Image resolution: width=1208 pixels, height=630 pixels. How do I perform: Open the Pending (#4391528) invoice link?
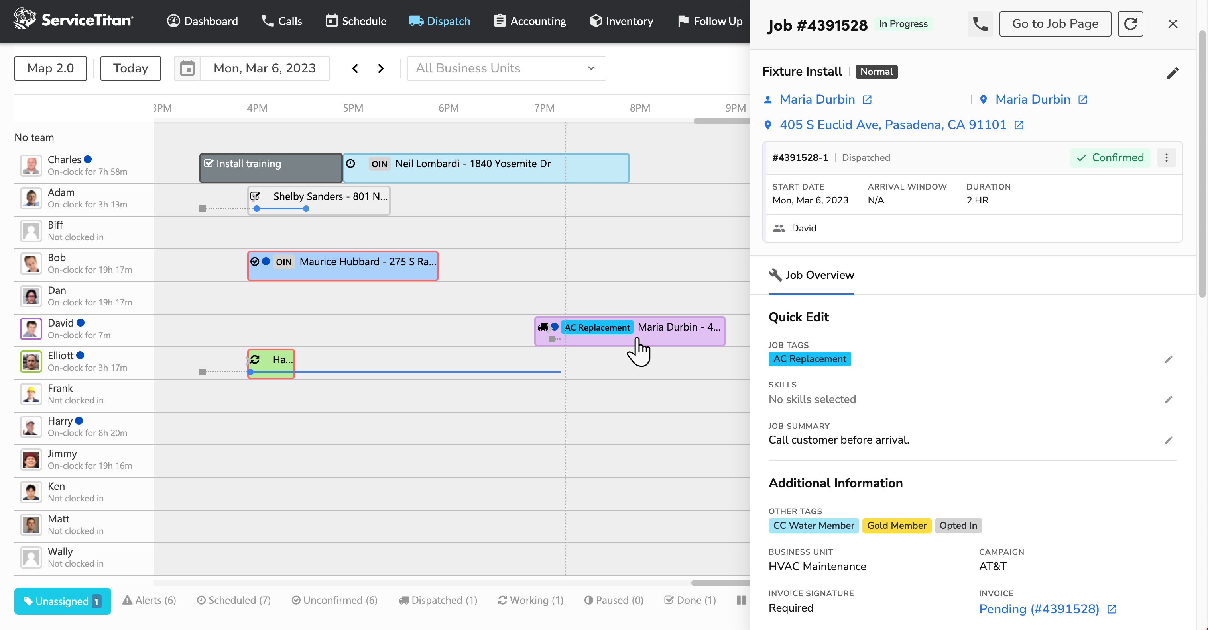click(x=1039, y=609)
